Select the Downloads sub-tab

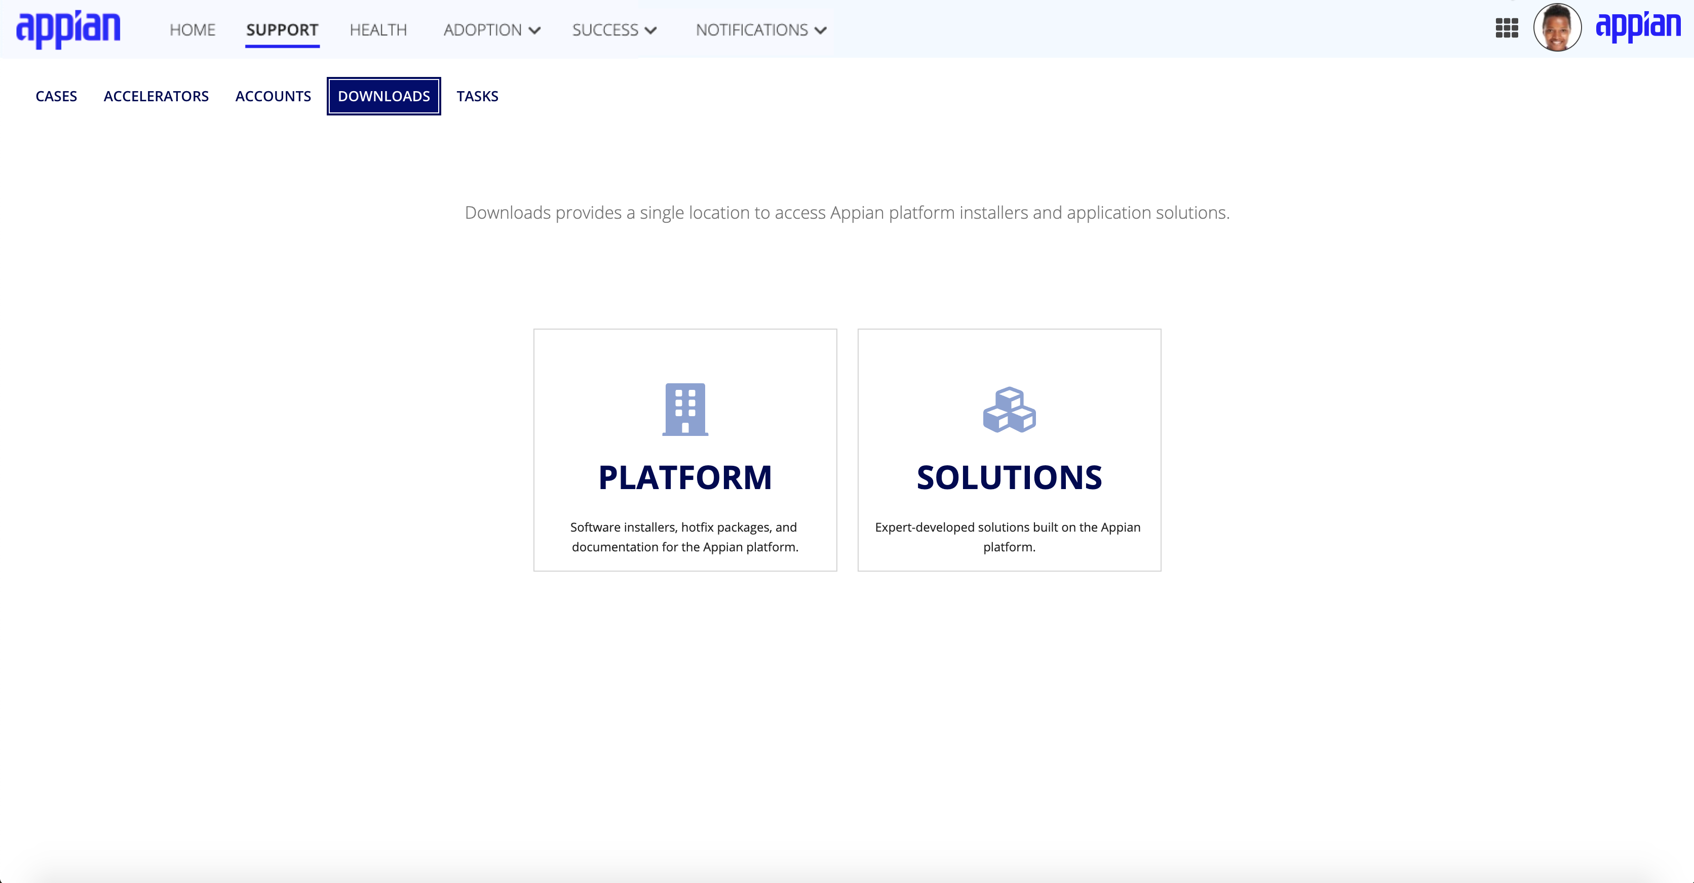pyautogui.click(x=384, y=96)
